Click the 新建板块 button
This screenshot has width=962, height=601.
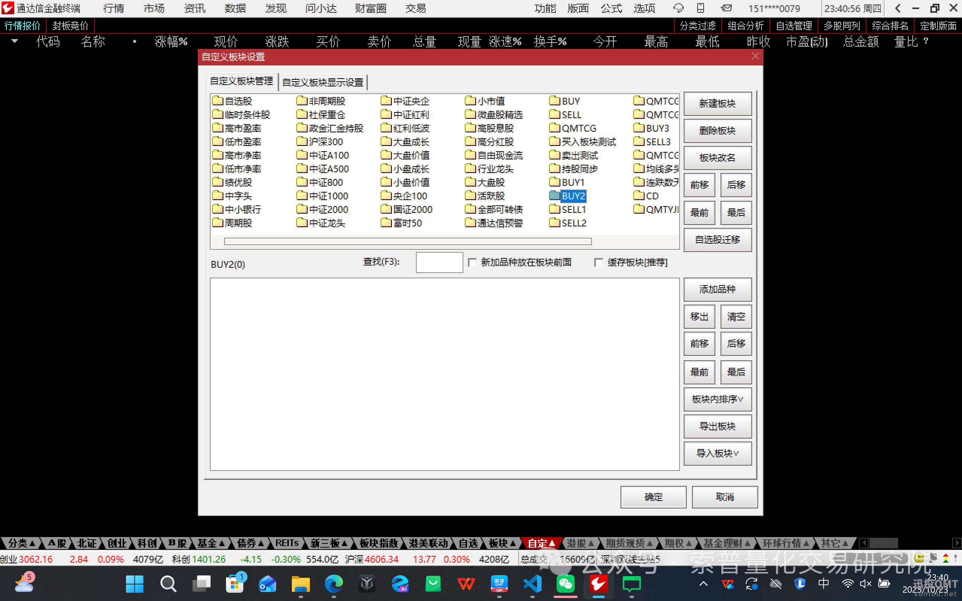tap(717, 104)
